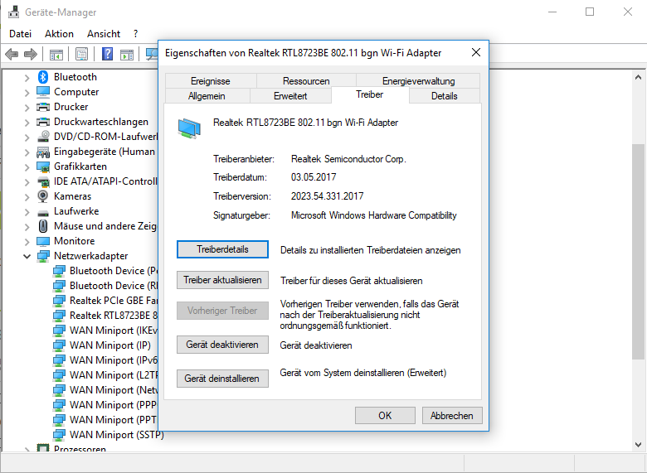Click the forward arrow toolbar icon

pos(31,55)
